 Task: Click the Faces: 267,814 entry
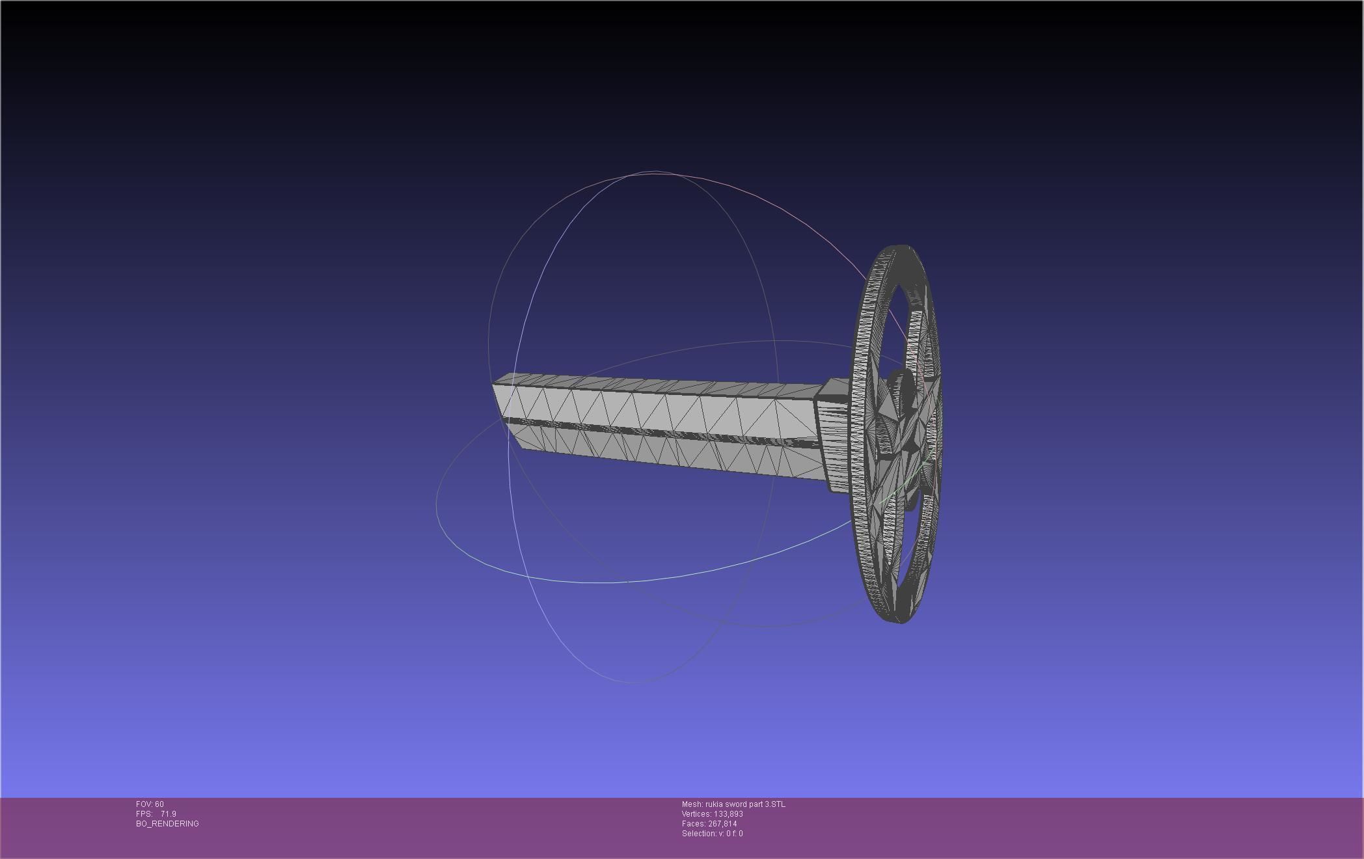click(x=709, y=824)
